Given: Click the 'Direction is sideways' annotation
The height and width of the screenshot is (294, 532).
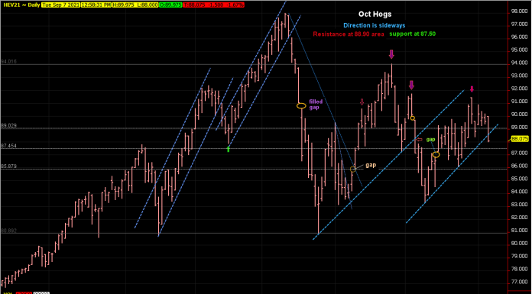Looking at the screenshot, I should (375, 25).
